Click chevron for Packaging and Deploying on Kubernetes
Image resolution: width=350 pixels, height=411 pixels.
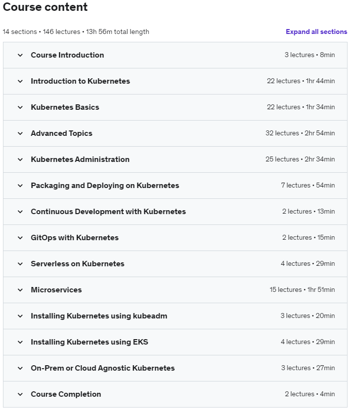coord(20,186)
